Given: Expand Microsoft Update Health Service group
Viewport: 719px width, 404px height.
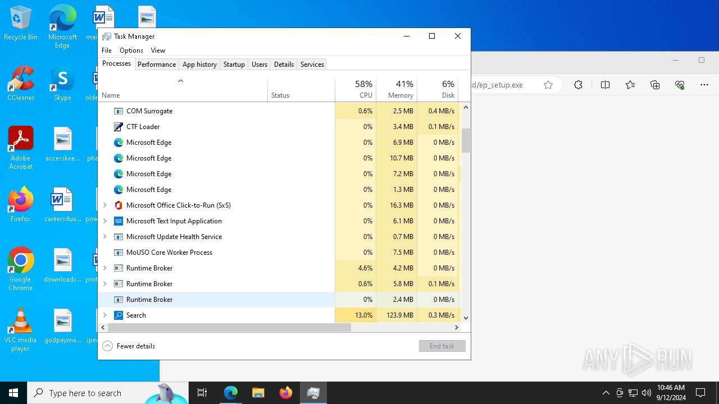Looking at the screenshot, I should [104, 237].
